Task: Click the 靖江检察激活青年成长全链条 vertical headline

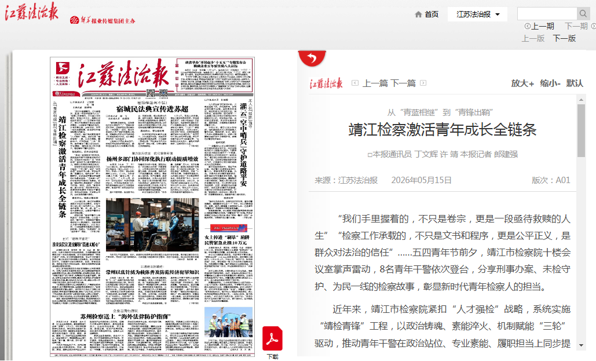Action: [63, 167]
